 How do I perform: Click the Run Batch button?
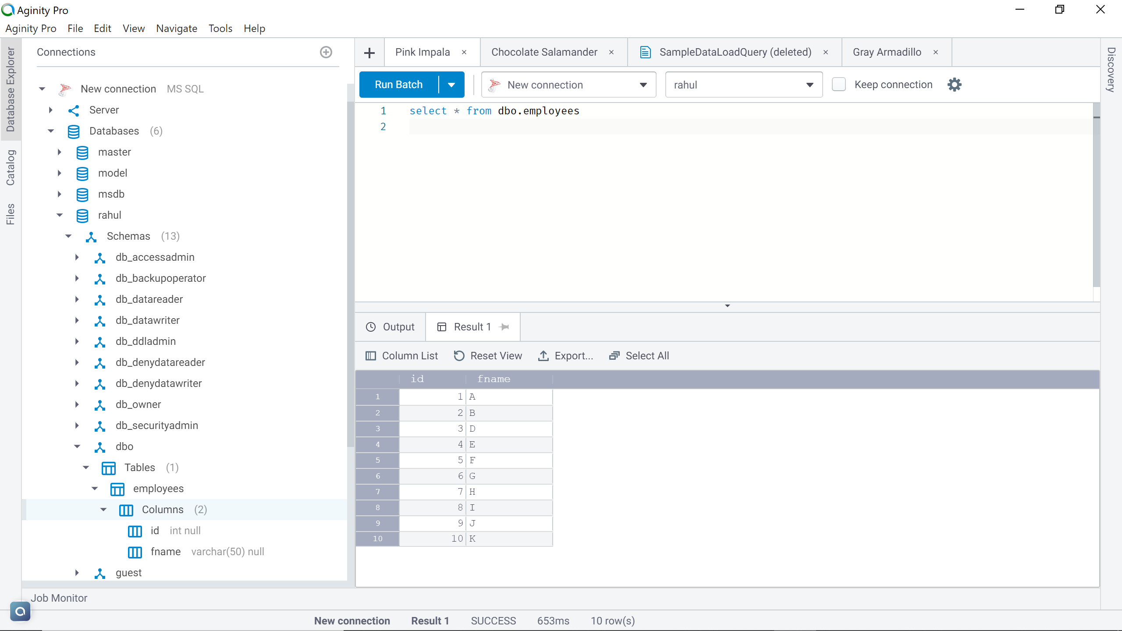point(398,85)
